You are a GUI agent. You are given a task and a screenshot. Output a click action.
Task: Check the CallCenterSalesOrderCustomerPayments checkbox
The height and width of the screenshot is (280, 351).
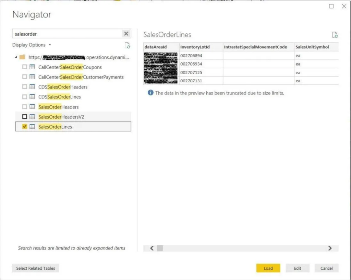pos(25,77)
